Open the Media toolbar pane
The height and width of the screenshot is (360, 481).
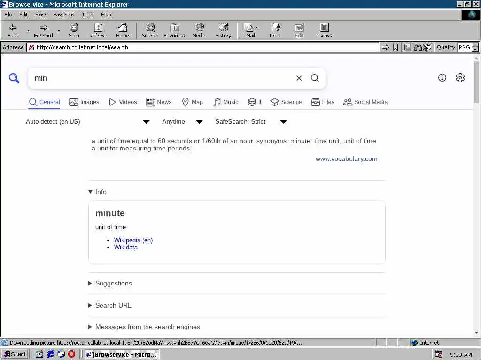tap(199, 30)
